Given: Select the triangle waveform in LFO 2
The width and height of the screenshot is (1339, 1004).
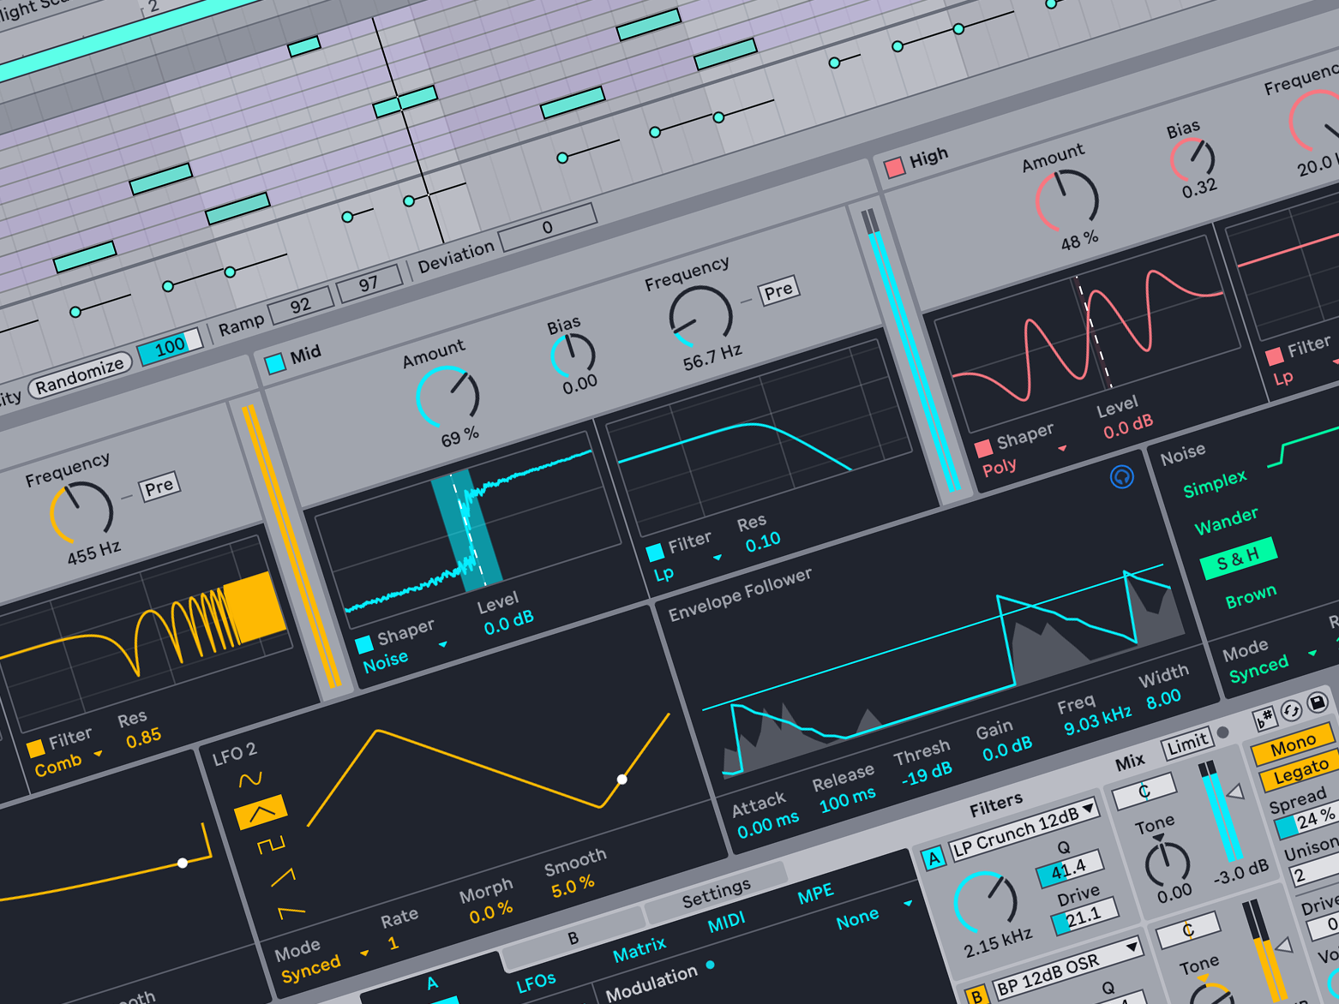Looking at the screenshot, I should pyautogui.click(x=261, y=812).
